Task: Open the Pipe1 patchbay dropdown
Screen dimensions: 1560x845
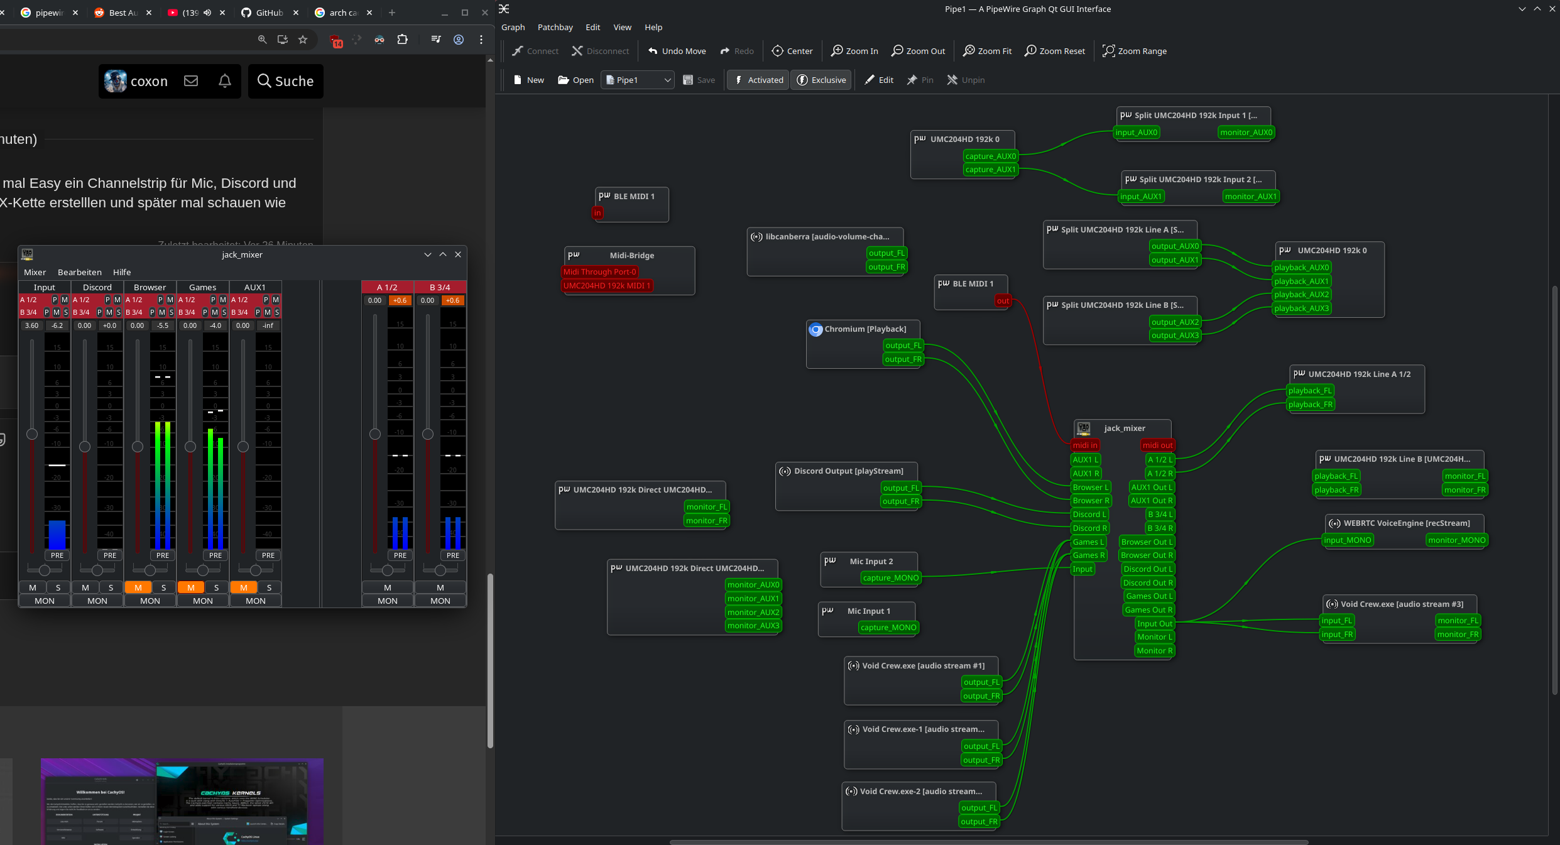Action: tap(638, 80)
